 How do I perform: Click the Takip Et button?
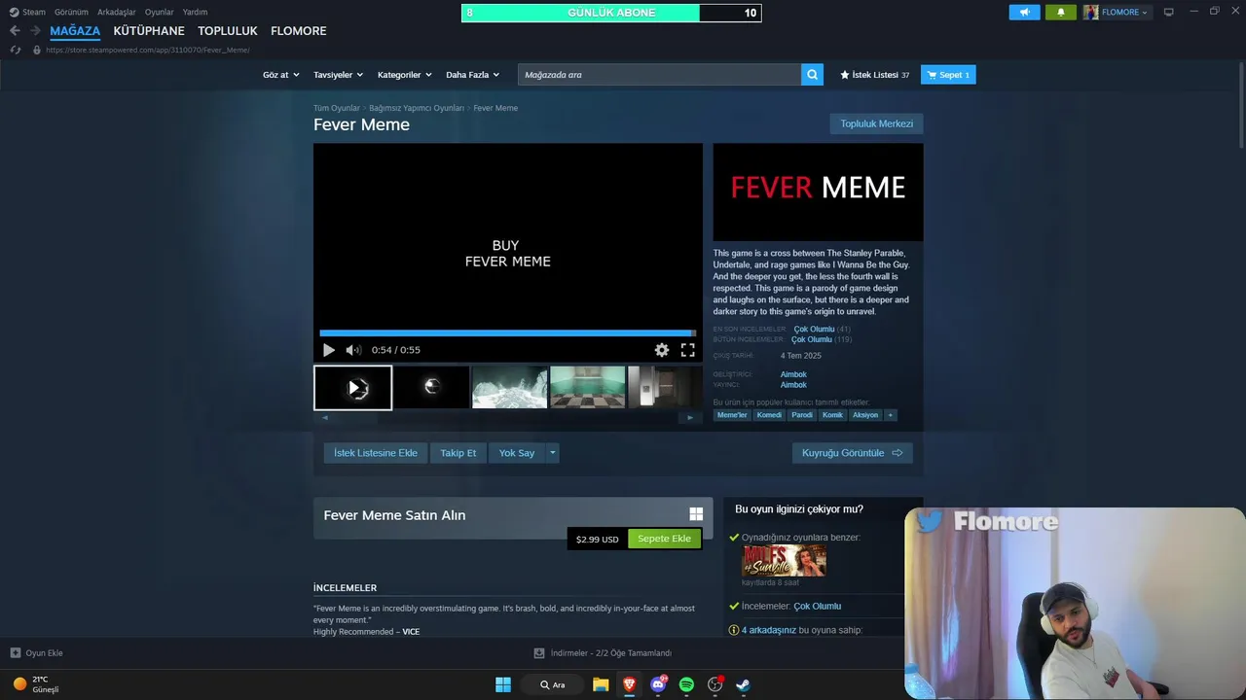[x=458, y=453]
